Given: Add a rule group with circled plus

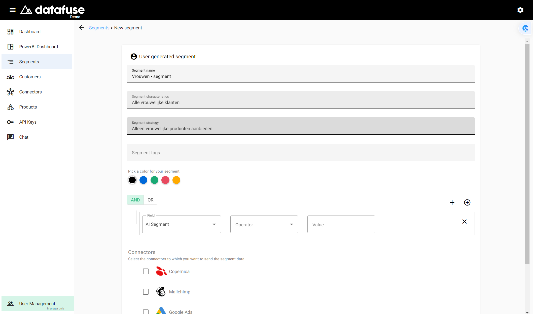Looking at the screenshot, I should click(467, 202).
